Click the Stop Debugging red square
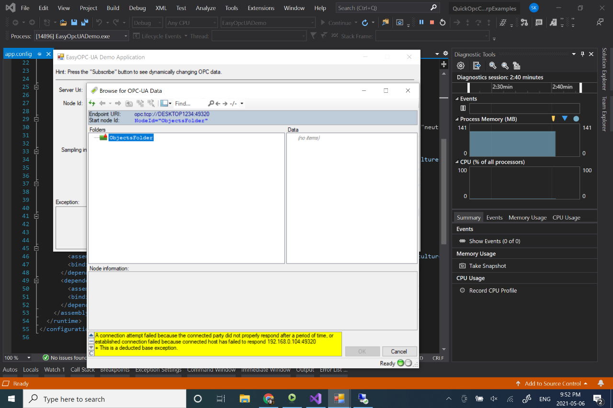613x408 pixels. point(432,22)
